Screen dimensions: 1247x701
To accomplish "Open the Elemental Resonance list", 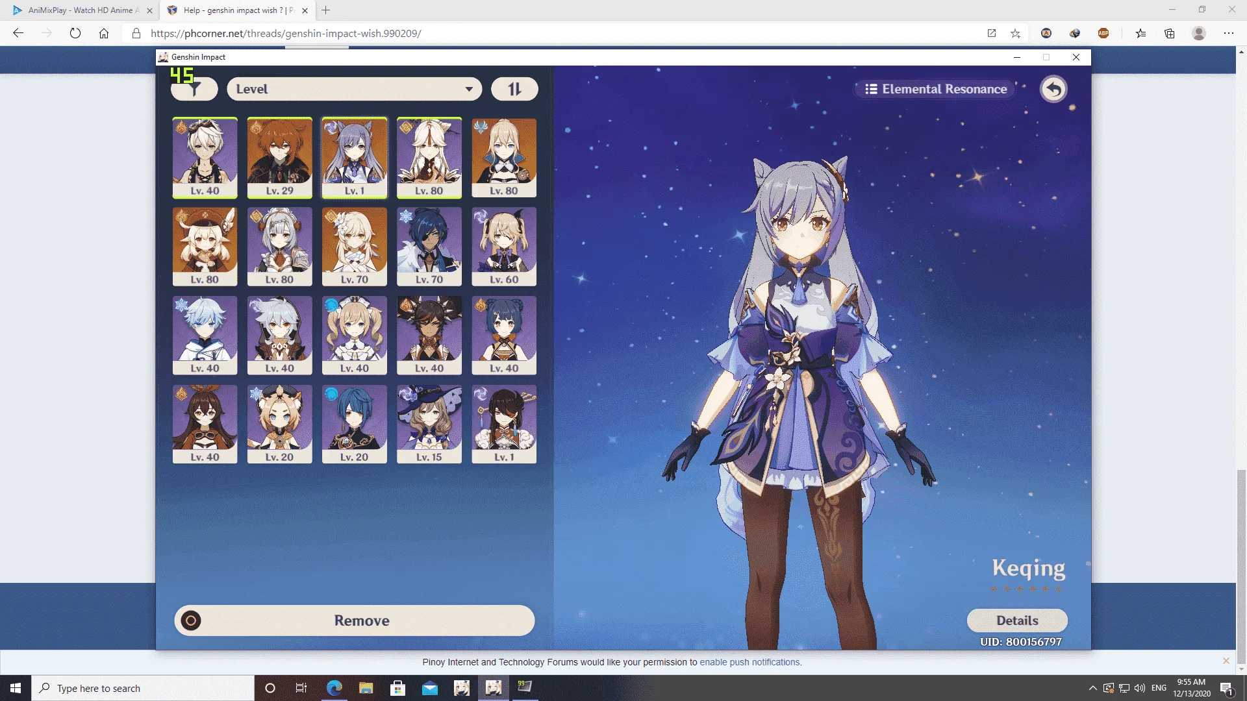I will coord(936,89).
